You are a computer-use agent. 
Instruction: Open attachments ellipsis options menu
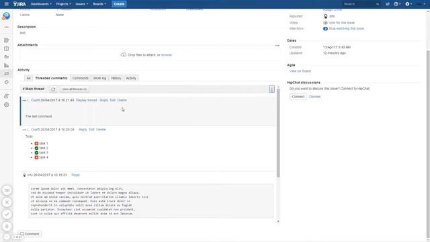pos(277,46)
